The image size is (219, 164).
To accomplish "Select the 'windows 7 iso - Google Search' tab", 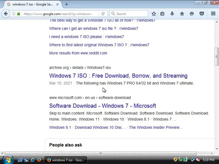I will click(33, 4).
